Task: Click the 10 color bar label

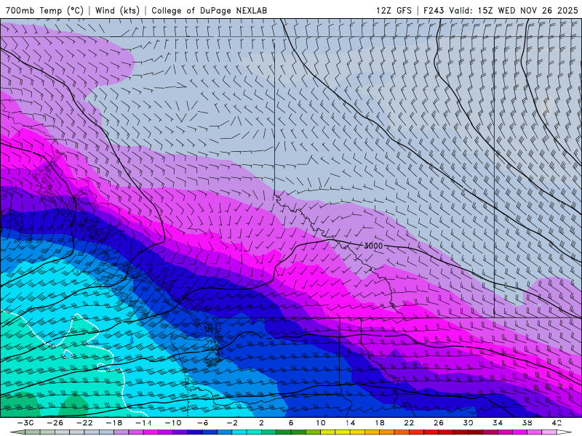Action: tap(321, 423)
